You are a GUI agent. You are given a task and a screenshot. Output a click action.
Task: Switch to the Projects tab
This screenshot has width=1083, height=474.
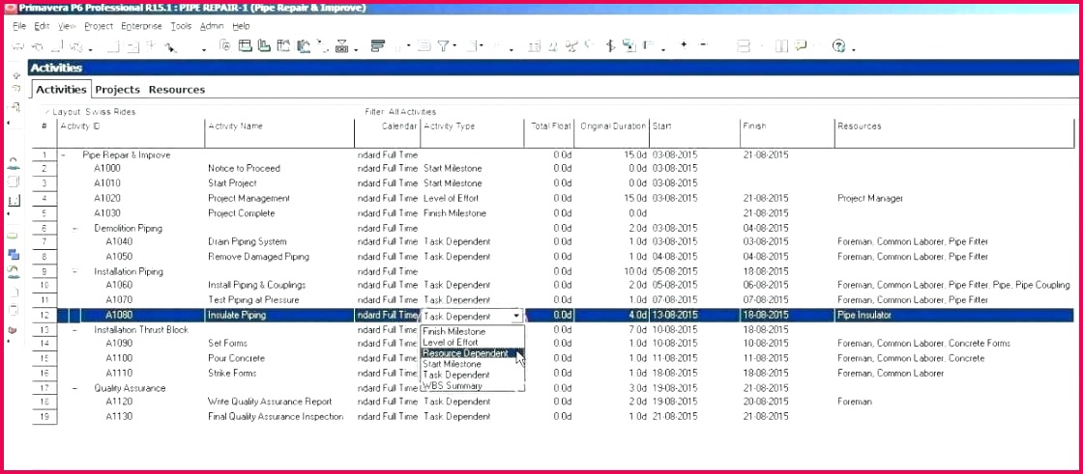pyautogui.click(x=117, y=90)
